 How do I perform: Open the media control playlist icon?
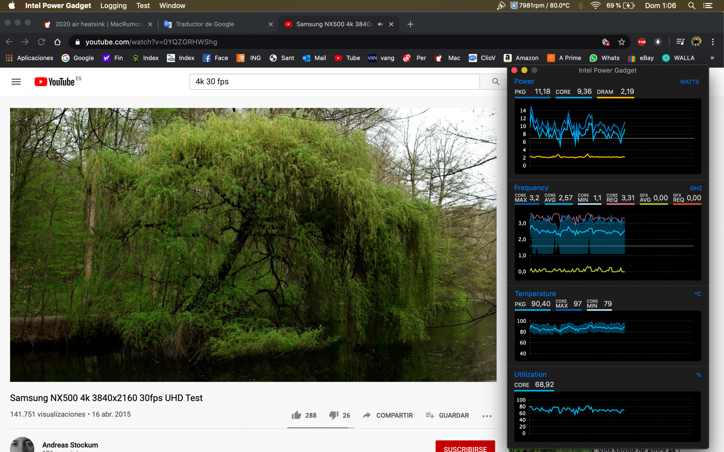680,42
